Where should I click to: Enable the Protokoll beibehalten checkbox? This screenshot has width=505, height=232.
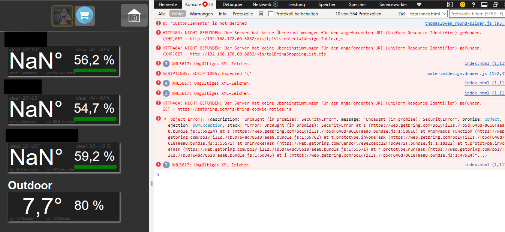271,13
